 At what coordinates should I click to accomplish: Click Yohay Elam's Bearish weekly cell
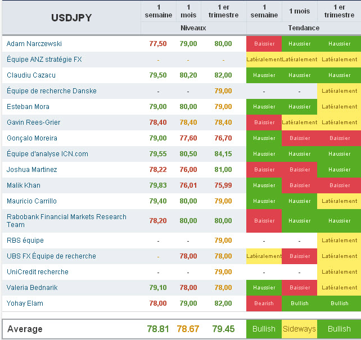pos(264,303)
